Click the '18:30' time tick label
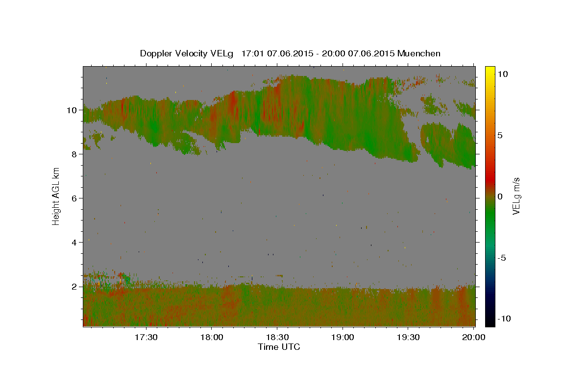Viewport: 588px width, 392px height. click(x=277, y=338)
